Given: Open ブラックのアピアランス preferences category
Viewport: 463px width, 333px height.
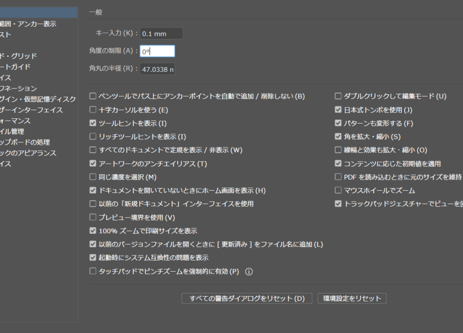Looking at the screenshot, I should coord(28,153).
